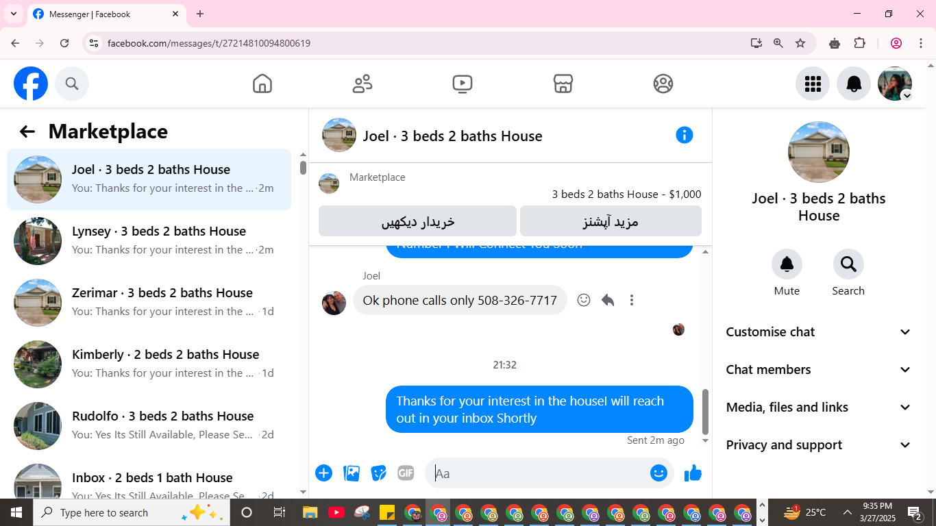Show hidden system tray icons
Screen dimensions: 936x526
(x=848, y=512)
